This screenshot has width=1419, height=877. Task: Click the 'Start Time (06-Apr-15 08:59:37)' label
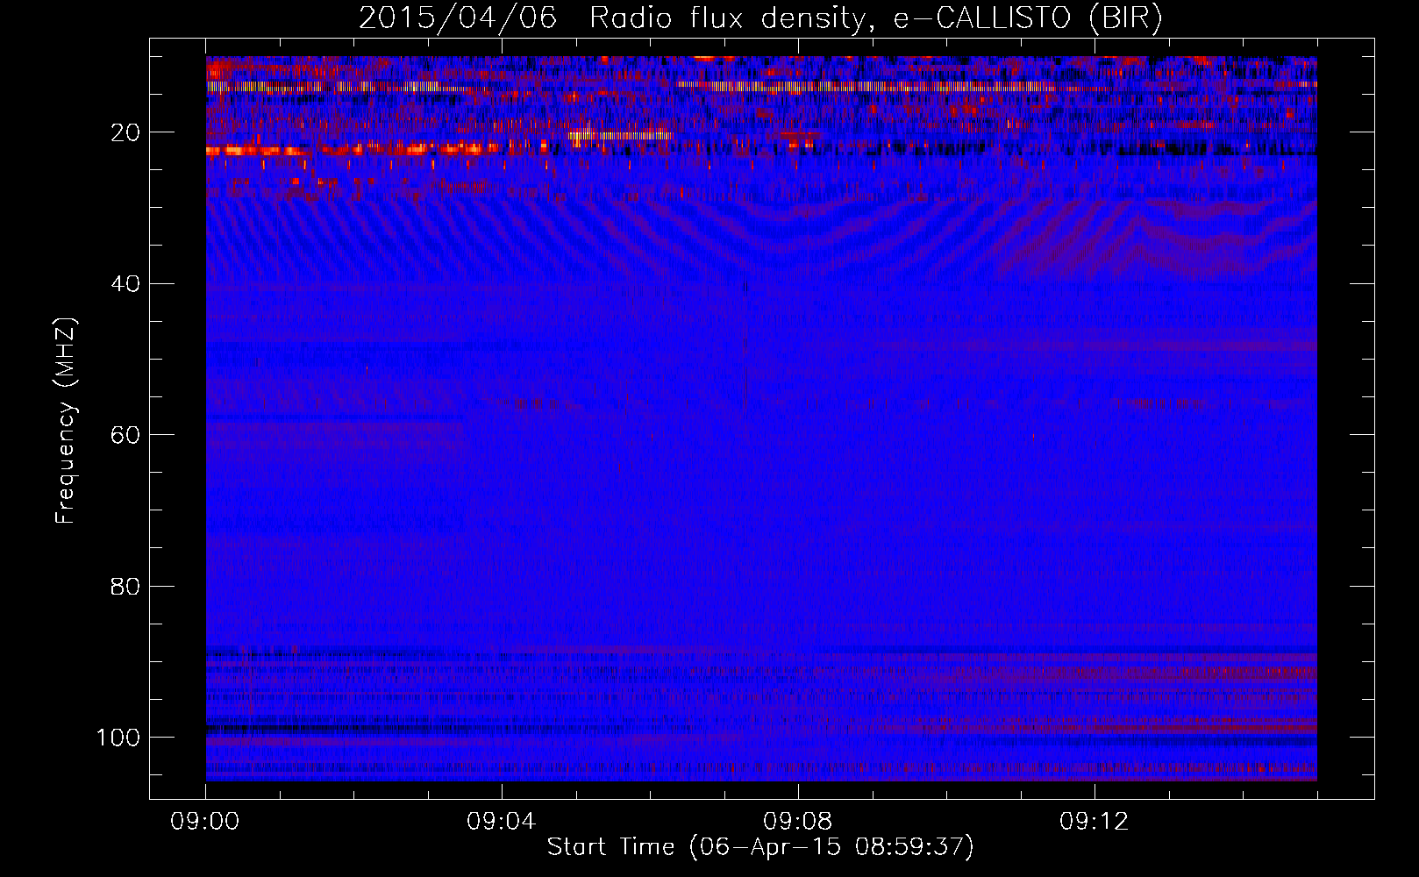click(x=760, y=847)
